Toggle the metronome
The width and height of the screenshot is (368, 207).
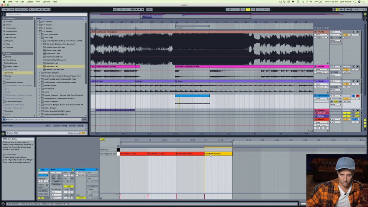(x=38, y=9)
